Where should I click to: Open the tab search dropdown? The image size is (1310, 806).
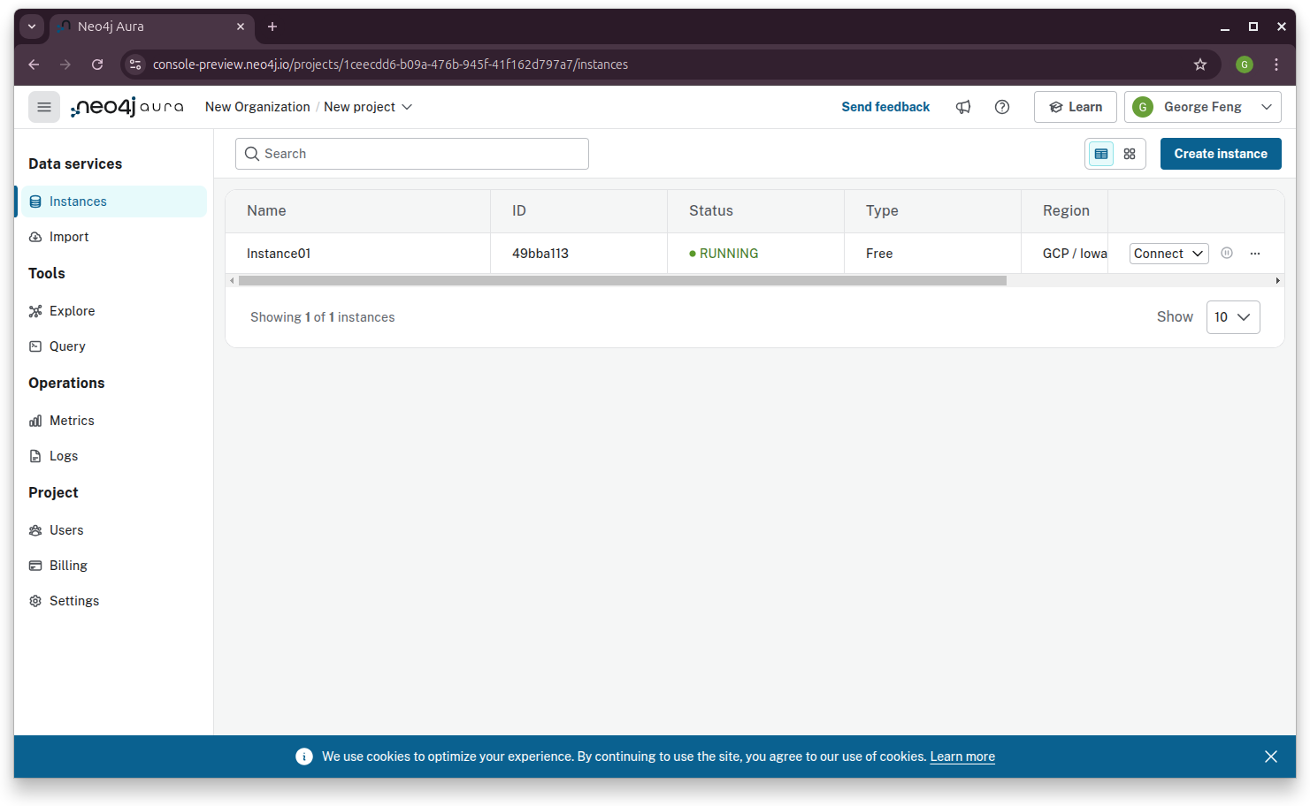(32, 27)
